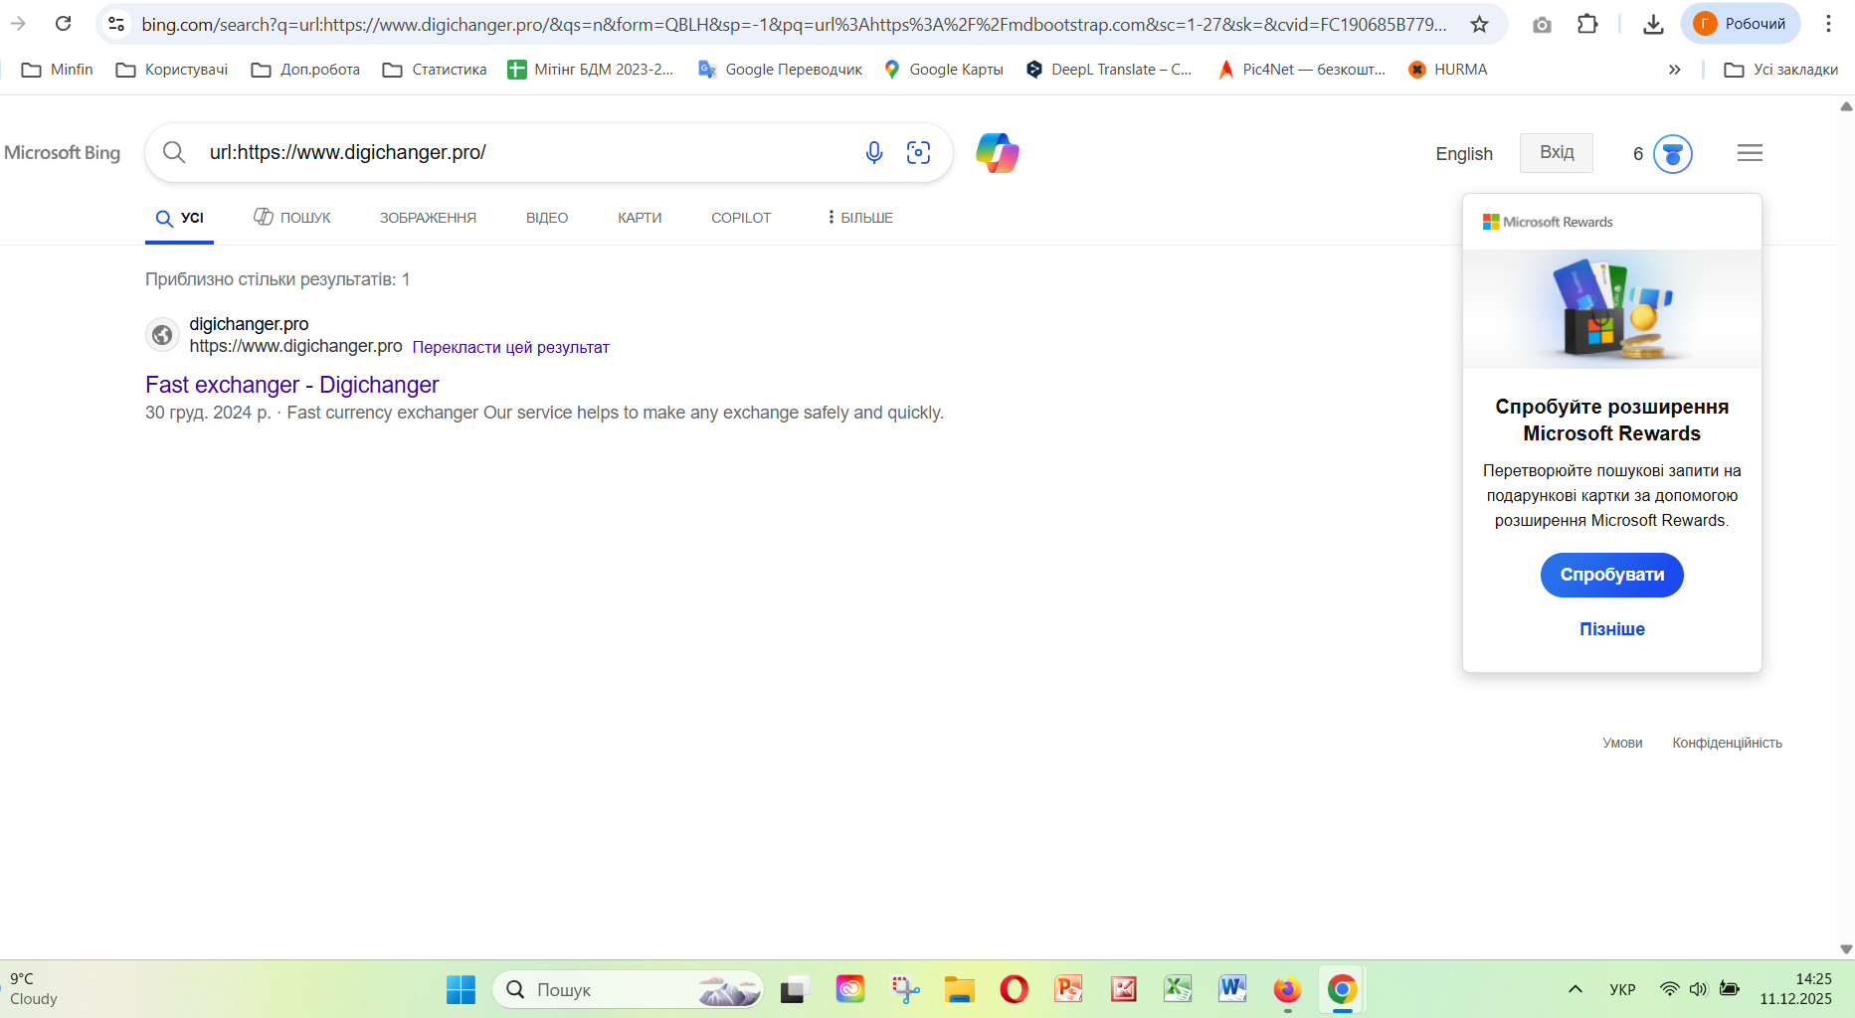Click the digichanger.pro globe favicon
1855x1018 pixels.
162,335
